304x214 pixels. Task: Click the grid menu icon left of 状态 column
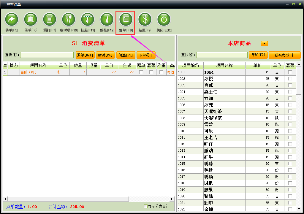[x=5, y=65]
